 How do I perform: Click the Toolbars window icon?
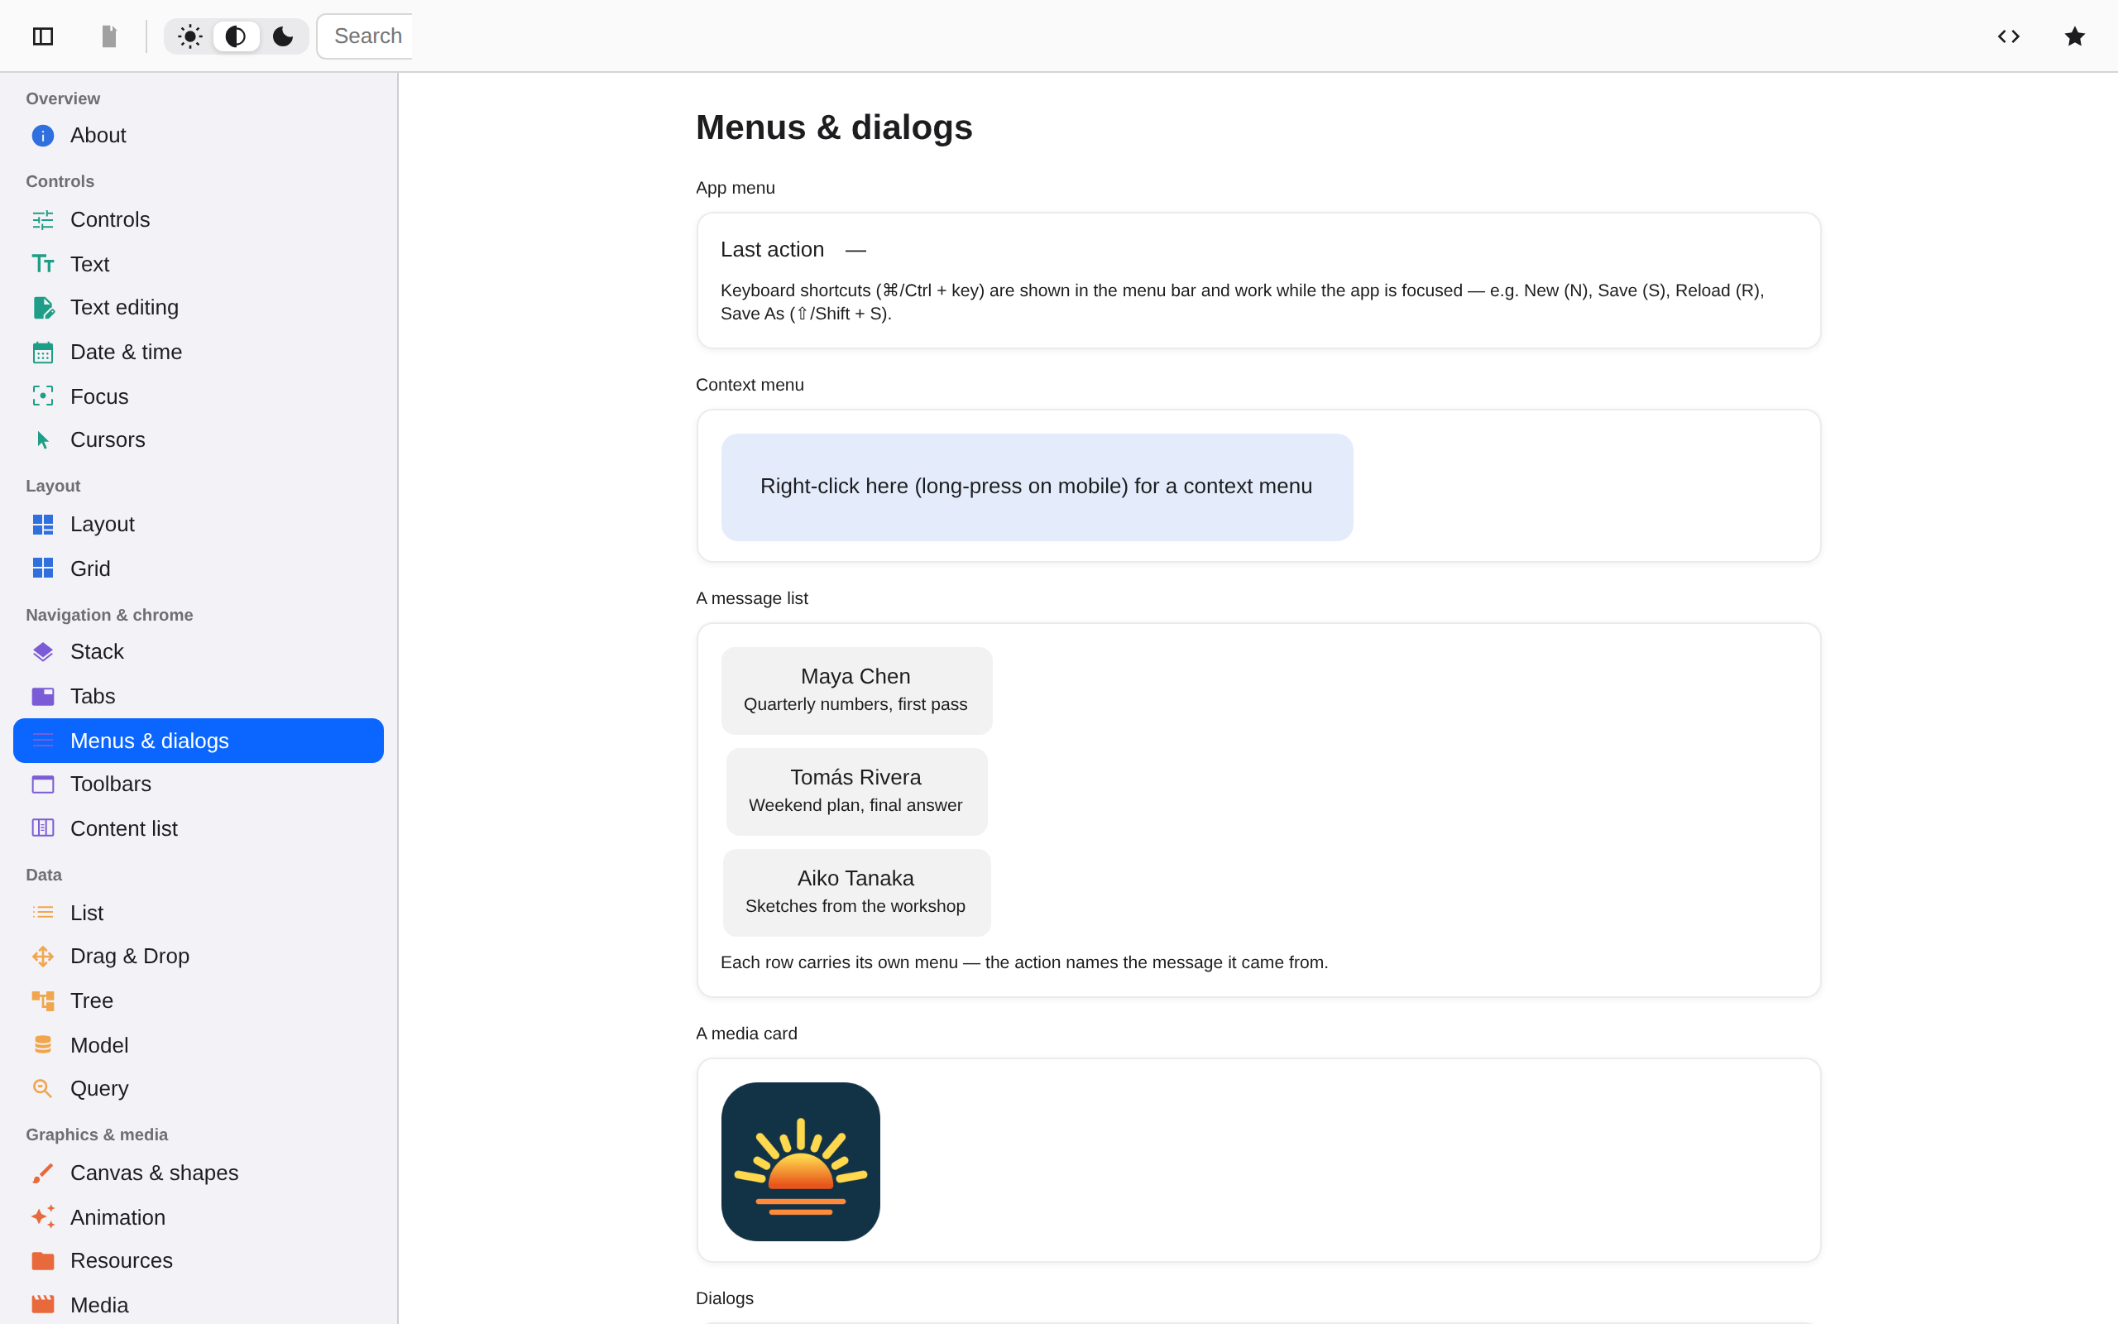click(x=43, y=784)
